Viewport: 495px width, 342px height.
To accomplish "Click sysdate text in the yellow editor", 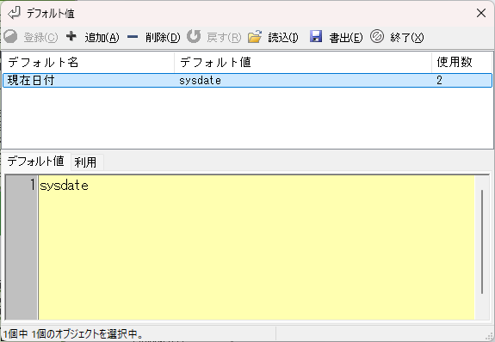I will (64, 186).
